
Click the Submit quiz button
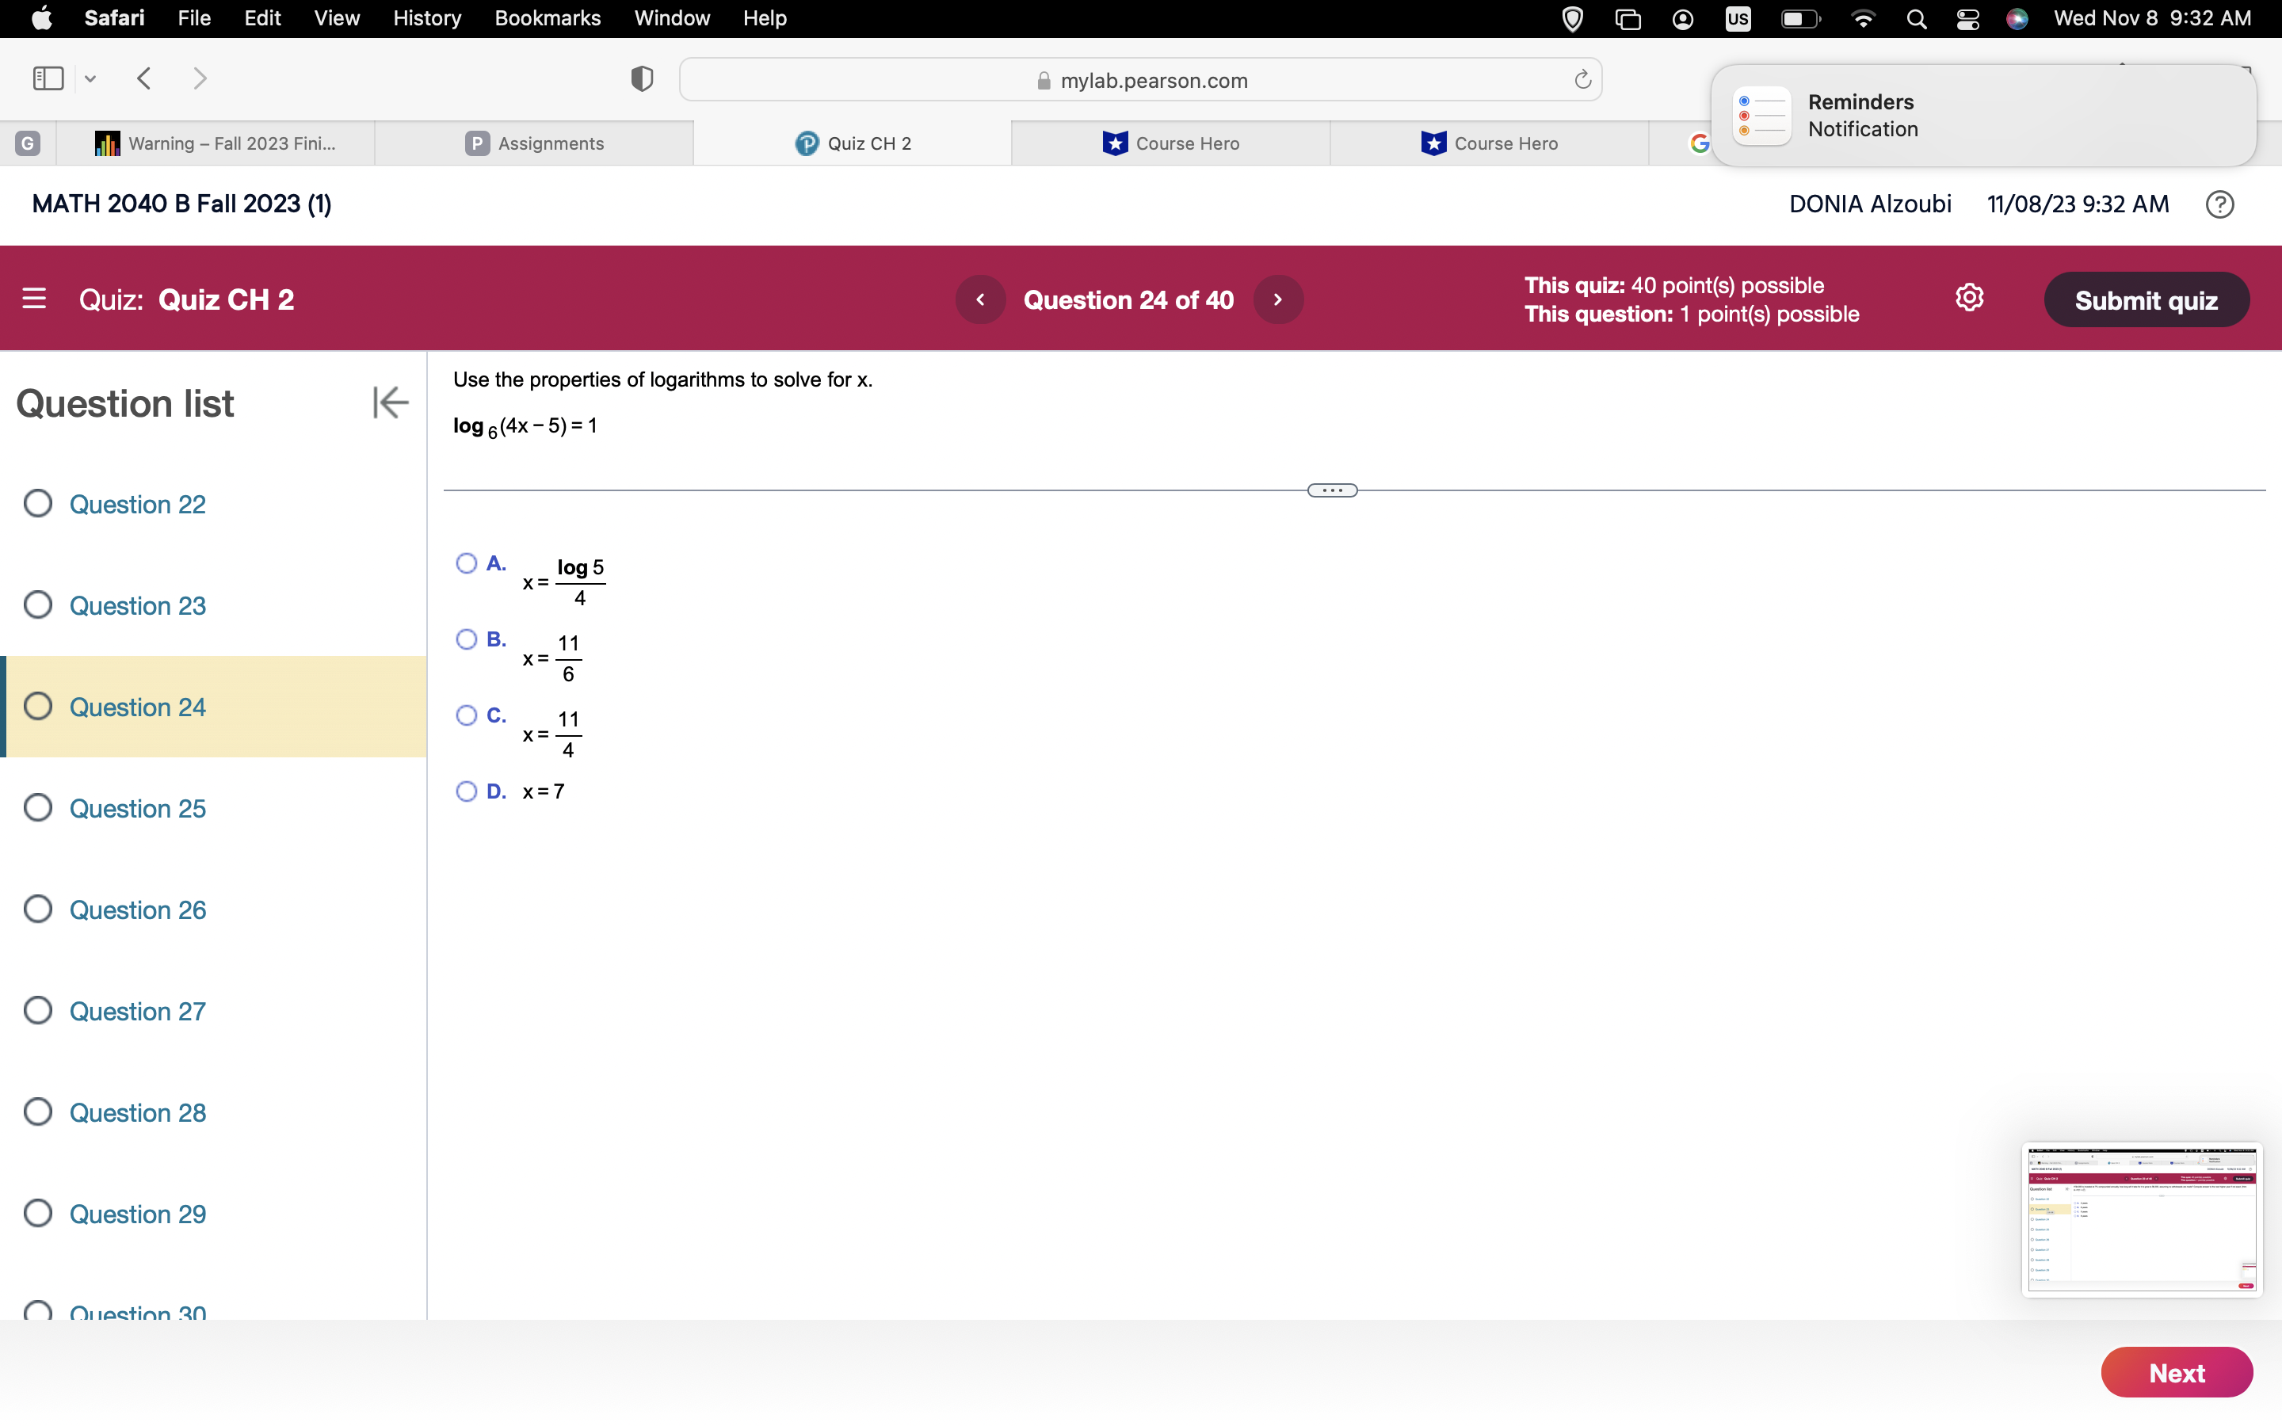pyautogui.click(x=2147, y=299)
